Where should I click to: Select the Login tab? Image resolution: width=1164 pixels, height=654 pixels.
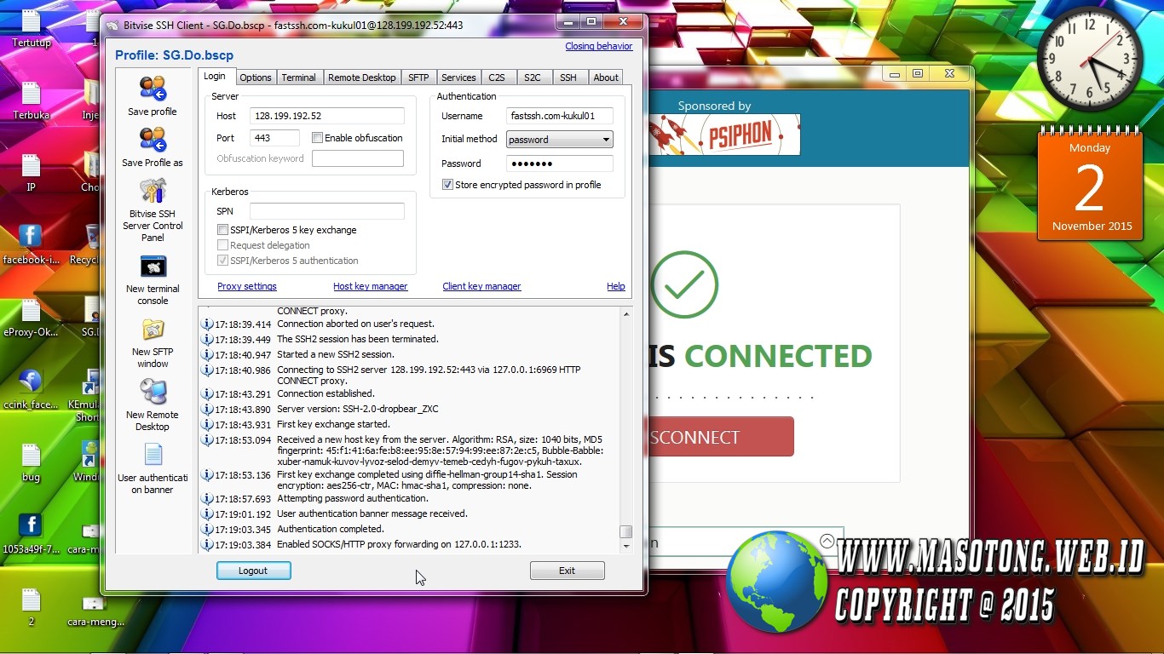point(215,76)
